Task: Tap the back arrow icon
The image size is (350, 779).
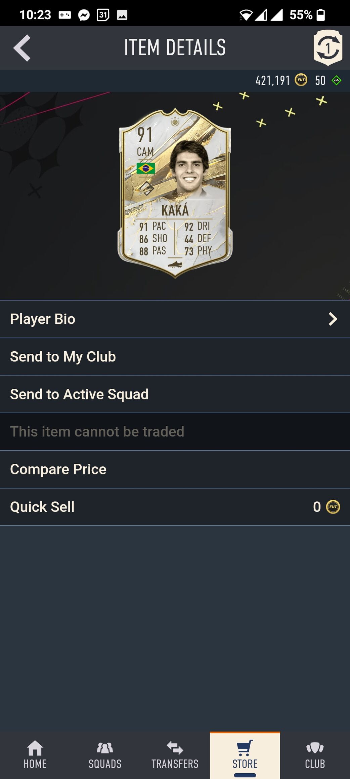Action: (x=22, y=48)
